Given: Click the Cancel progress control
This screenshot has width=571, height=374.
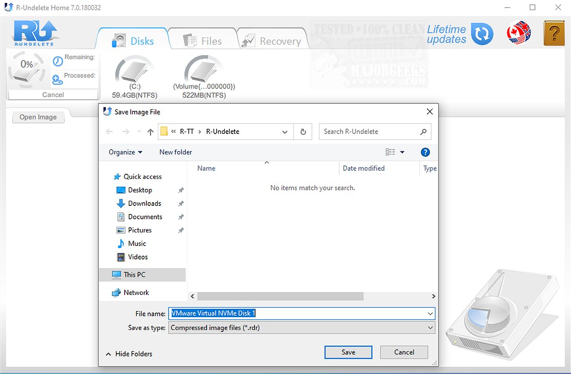Looking at the screenshot, I should pyautogui.click(x=52, y=94).
